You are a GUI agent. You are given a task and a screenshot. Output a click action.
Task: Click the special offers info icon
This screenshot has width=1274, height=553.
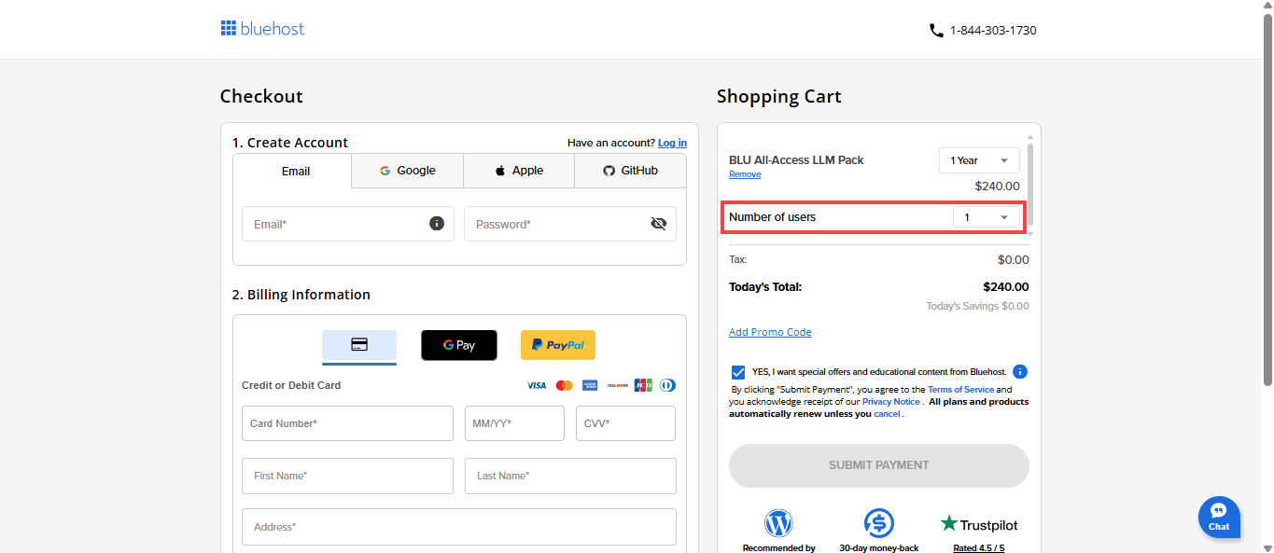click(x=1019, y=371)
